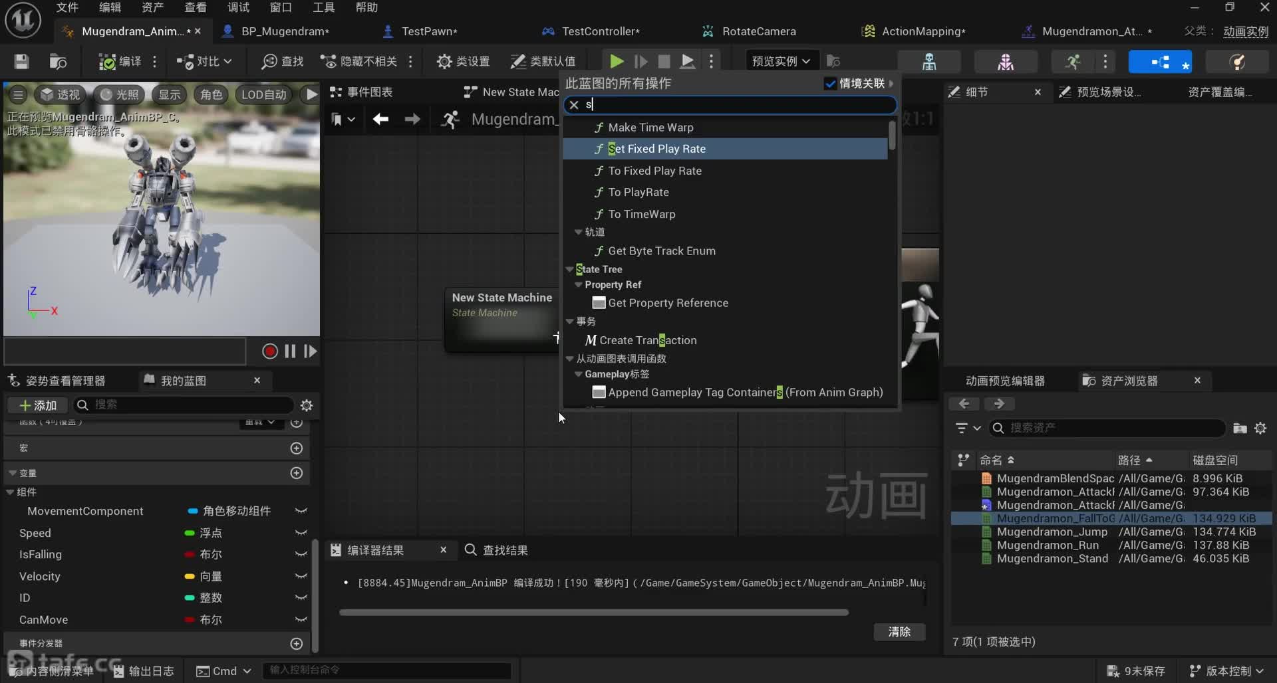Open Class Settings (类设置)

(463, 61)
